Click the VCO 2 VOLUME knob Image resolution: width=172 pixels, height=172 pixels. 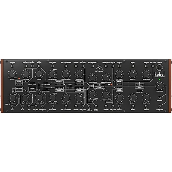[x=79, y=98]
